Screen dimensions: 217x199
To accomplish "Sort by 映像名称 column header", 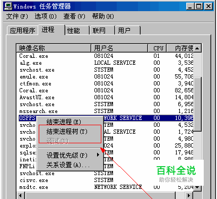I will [x=54, y=48].
